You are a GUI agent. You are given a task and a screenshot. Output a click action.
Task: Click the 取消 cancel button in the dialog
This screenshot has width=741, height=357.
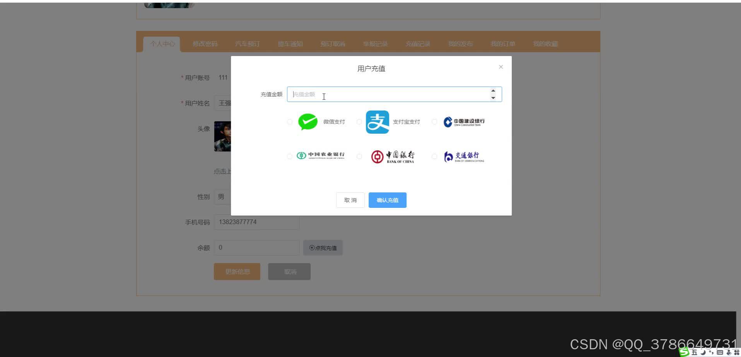click(350, 200)
